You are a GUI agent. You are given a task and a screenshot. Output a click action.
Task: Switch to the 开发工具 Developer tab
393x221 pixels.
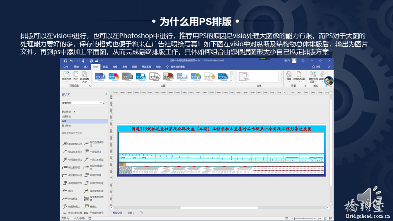tap(147, 67)
